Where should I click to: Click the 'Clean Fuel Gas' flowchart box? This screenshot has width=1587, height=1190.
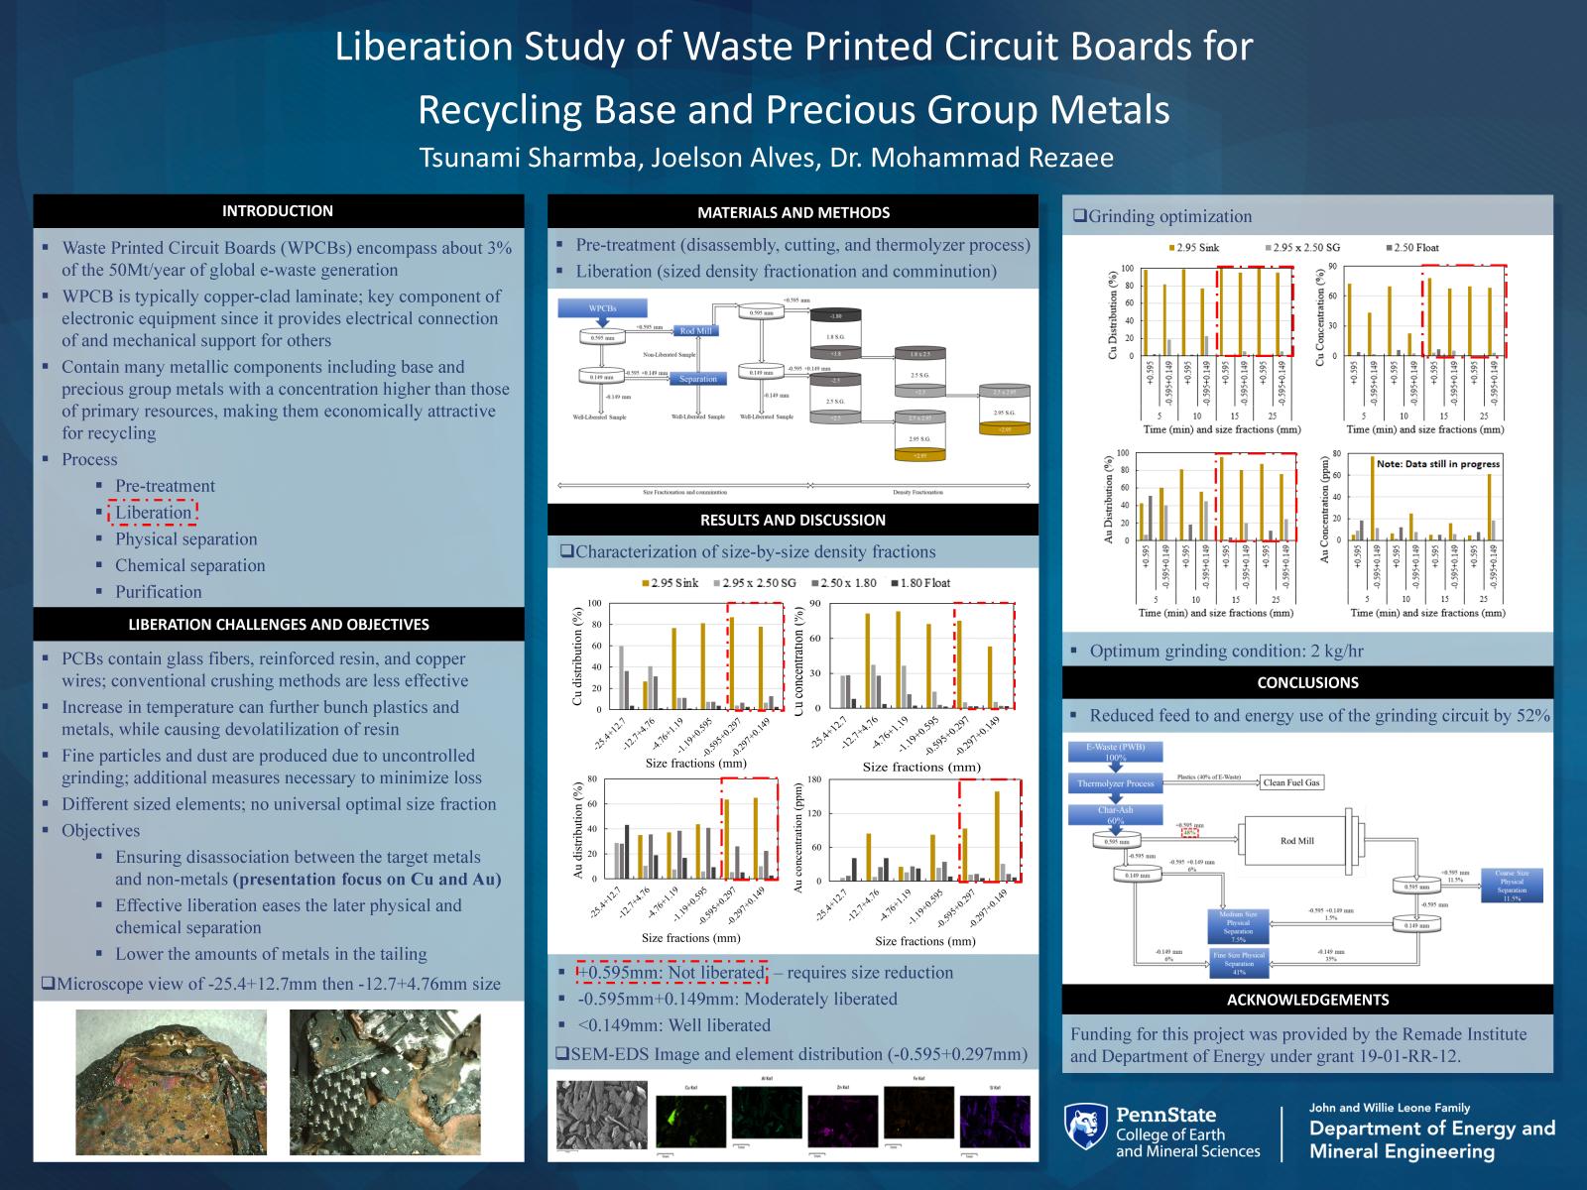pyautogui.click(x=1291, y=782)
